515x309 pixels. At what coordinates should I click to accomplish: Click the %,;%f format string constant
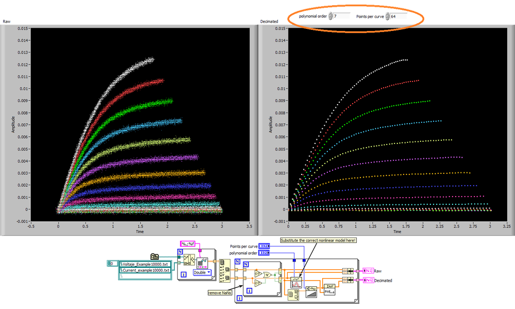(x=188, y=243)
